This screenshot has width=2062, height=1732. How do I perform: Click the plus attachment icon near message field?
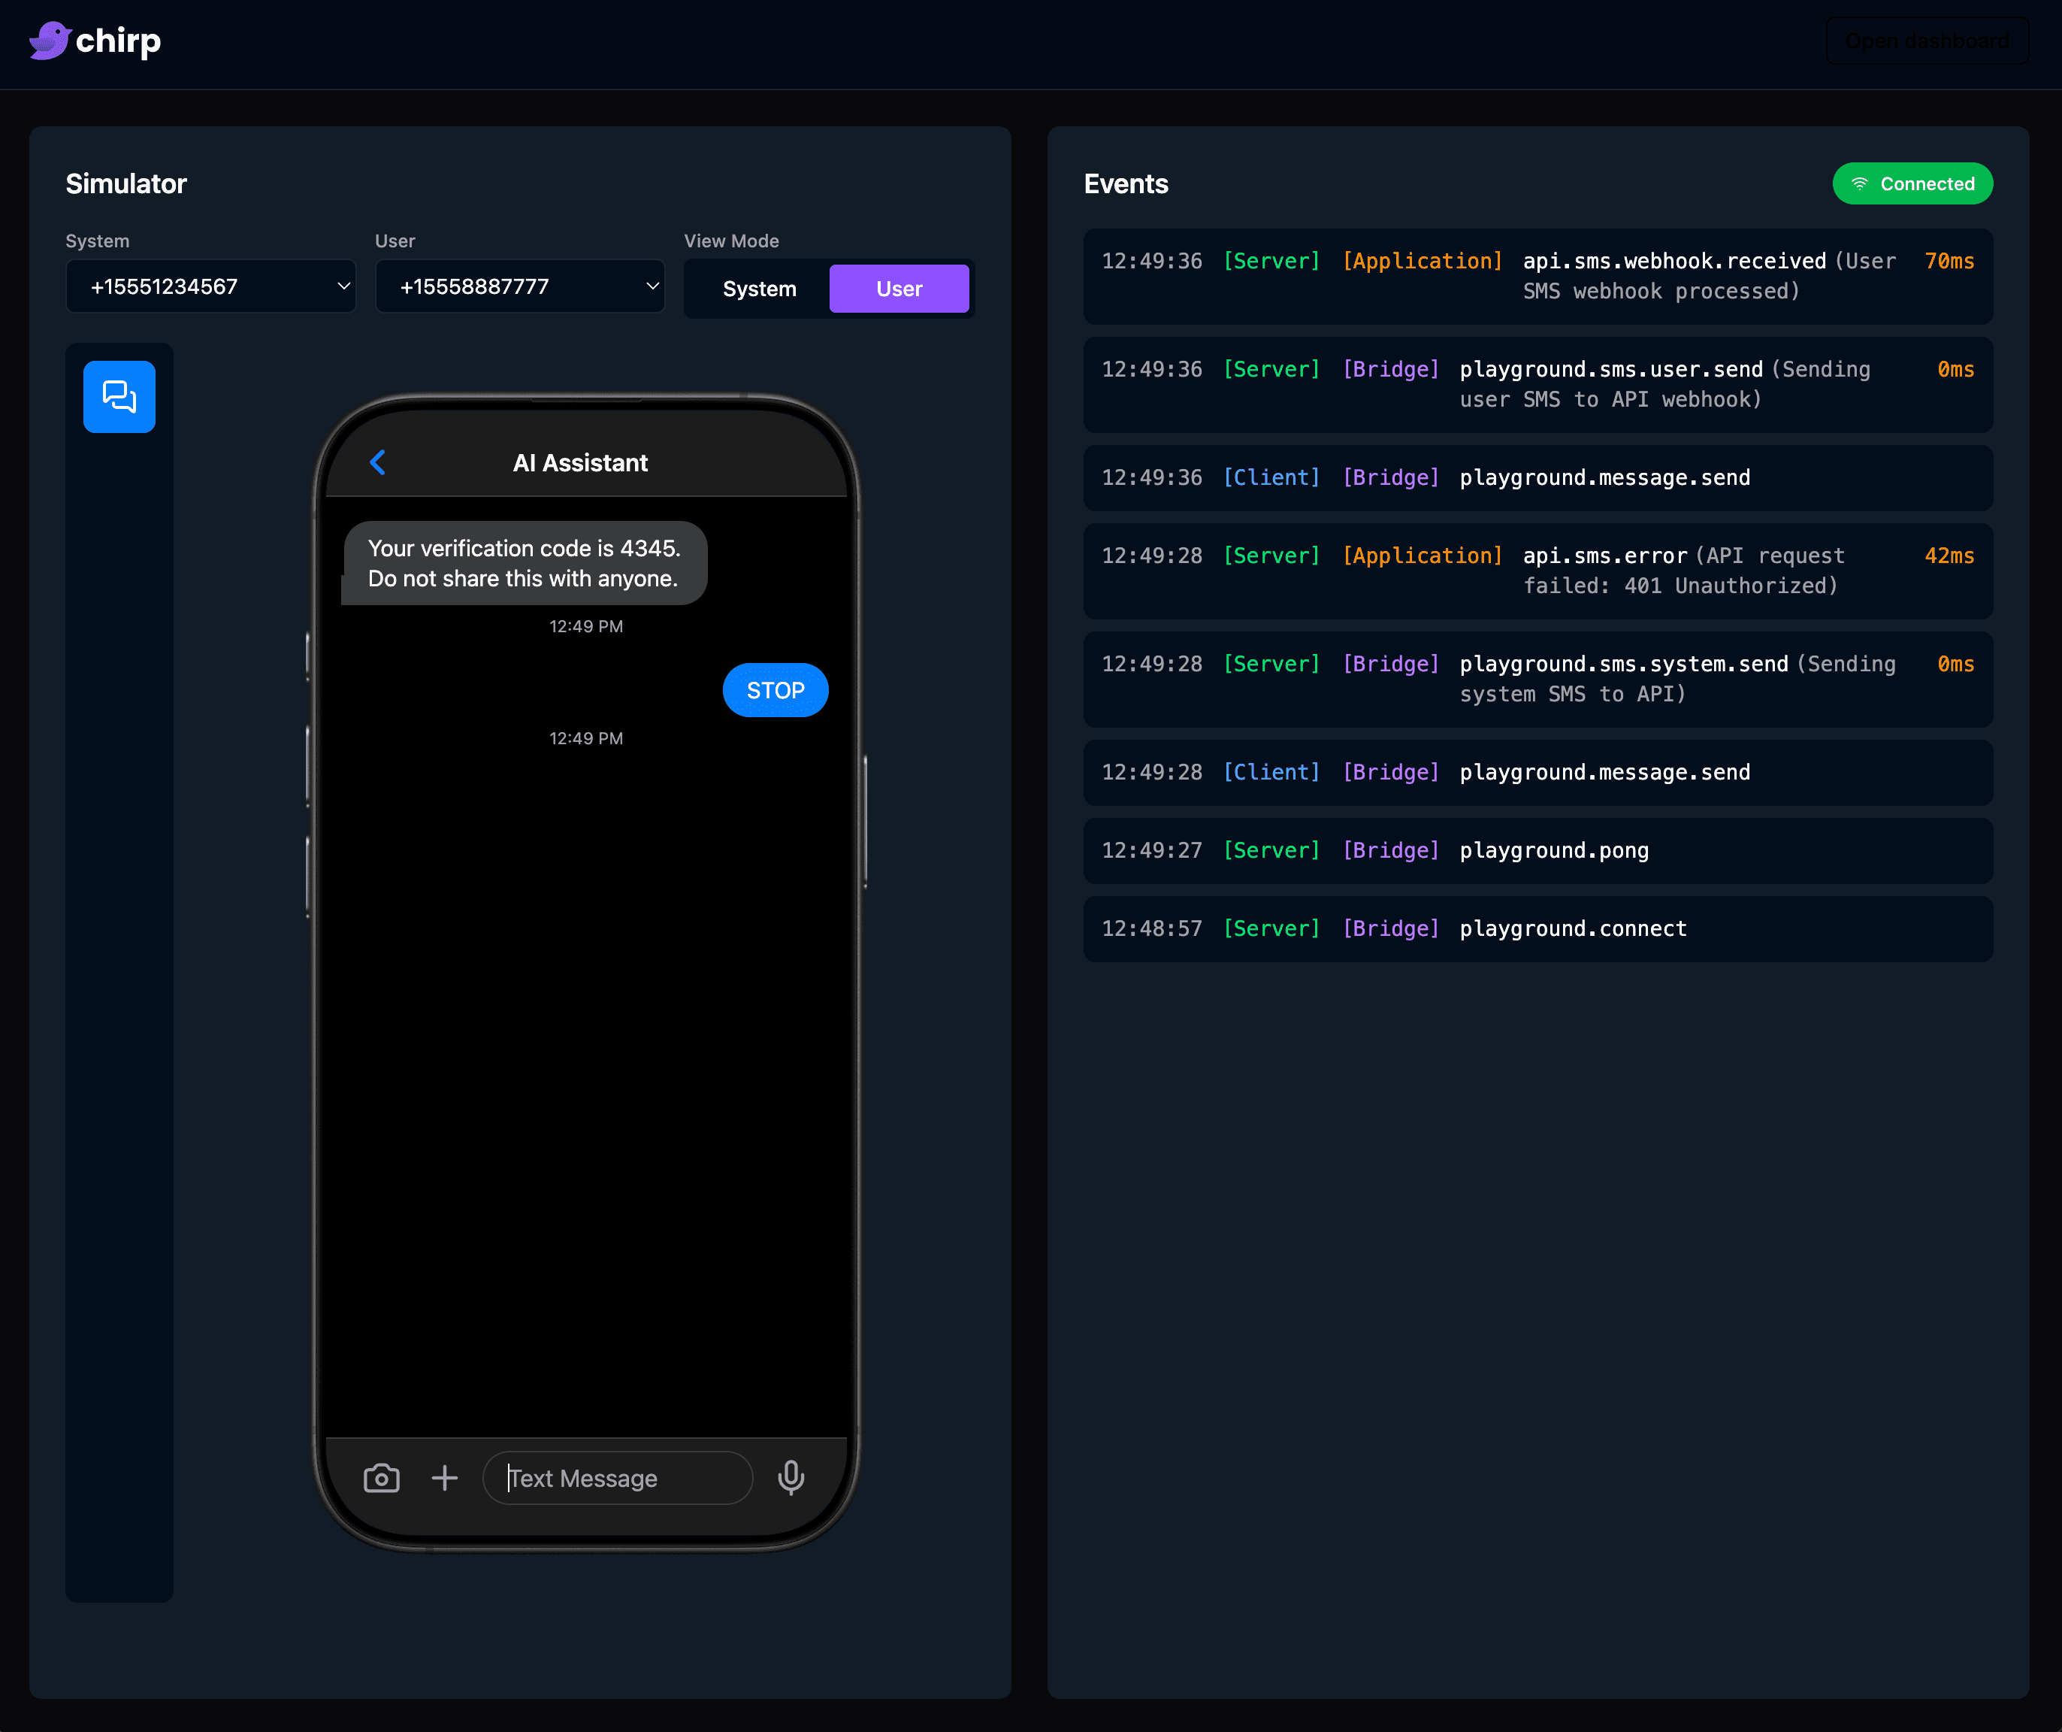[445, 1478]
